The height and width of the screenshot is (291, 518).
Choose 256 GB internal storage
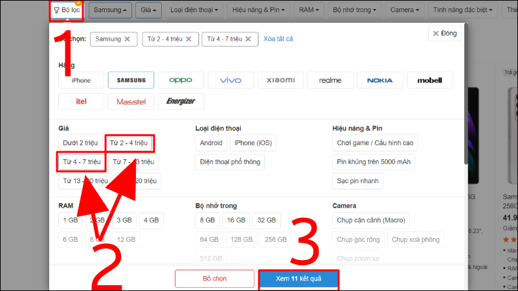point(276,239)
